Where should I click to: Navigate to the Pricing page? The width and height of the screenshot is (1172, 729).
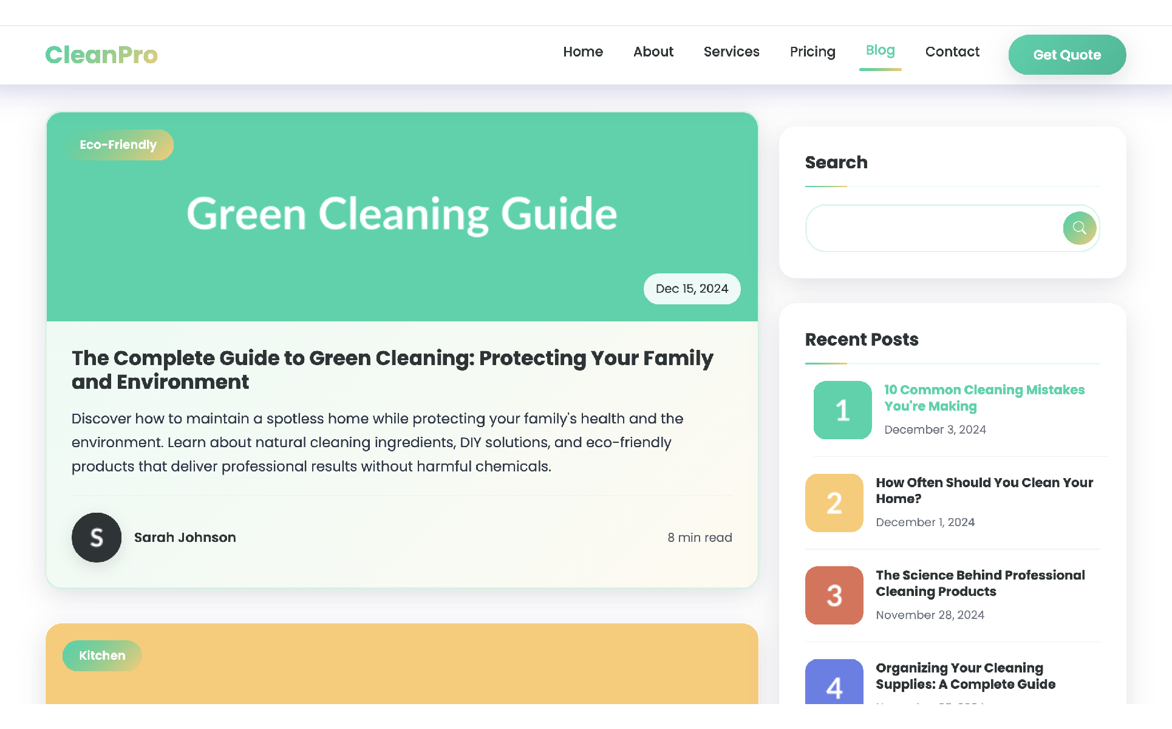click(812, 52)
